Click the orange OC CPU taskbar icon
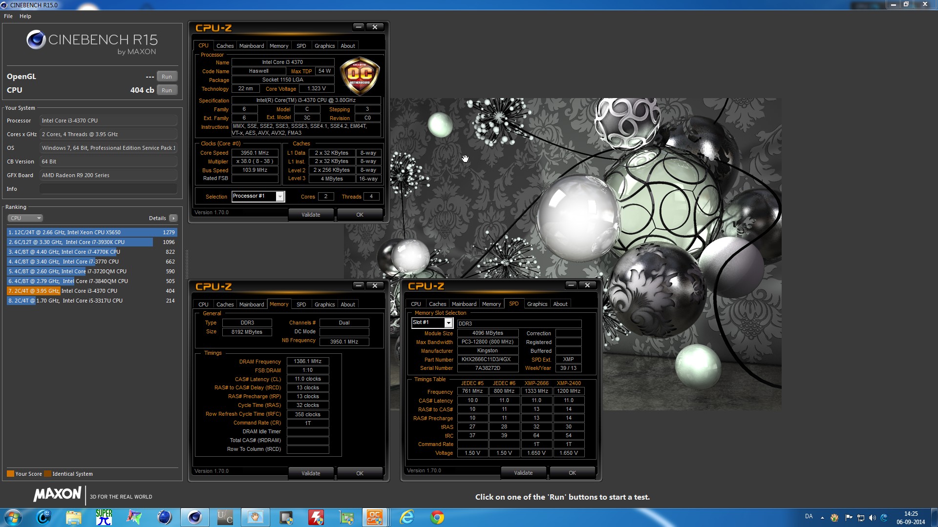This screenshot has width=938, height=527. (x=375, y=517)
